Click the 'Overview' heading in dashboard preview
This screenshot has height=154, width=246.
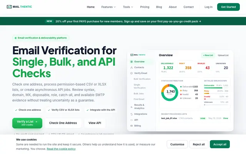166,55
